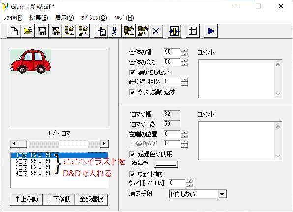Open a file with the folder icon
Screen dimensions: 293x212
(28, 31)
